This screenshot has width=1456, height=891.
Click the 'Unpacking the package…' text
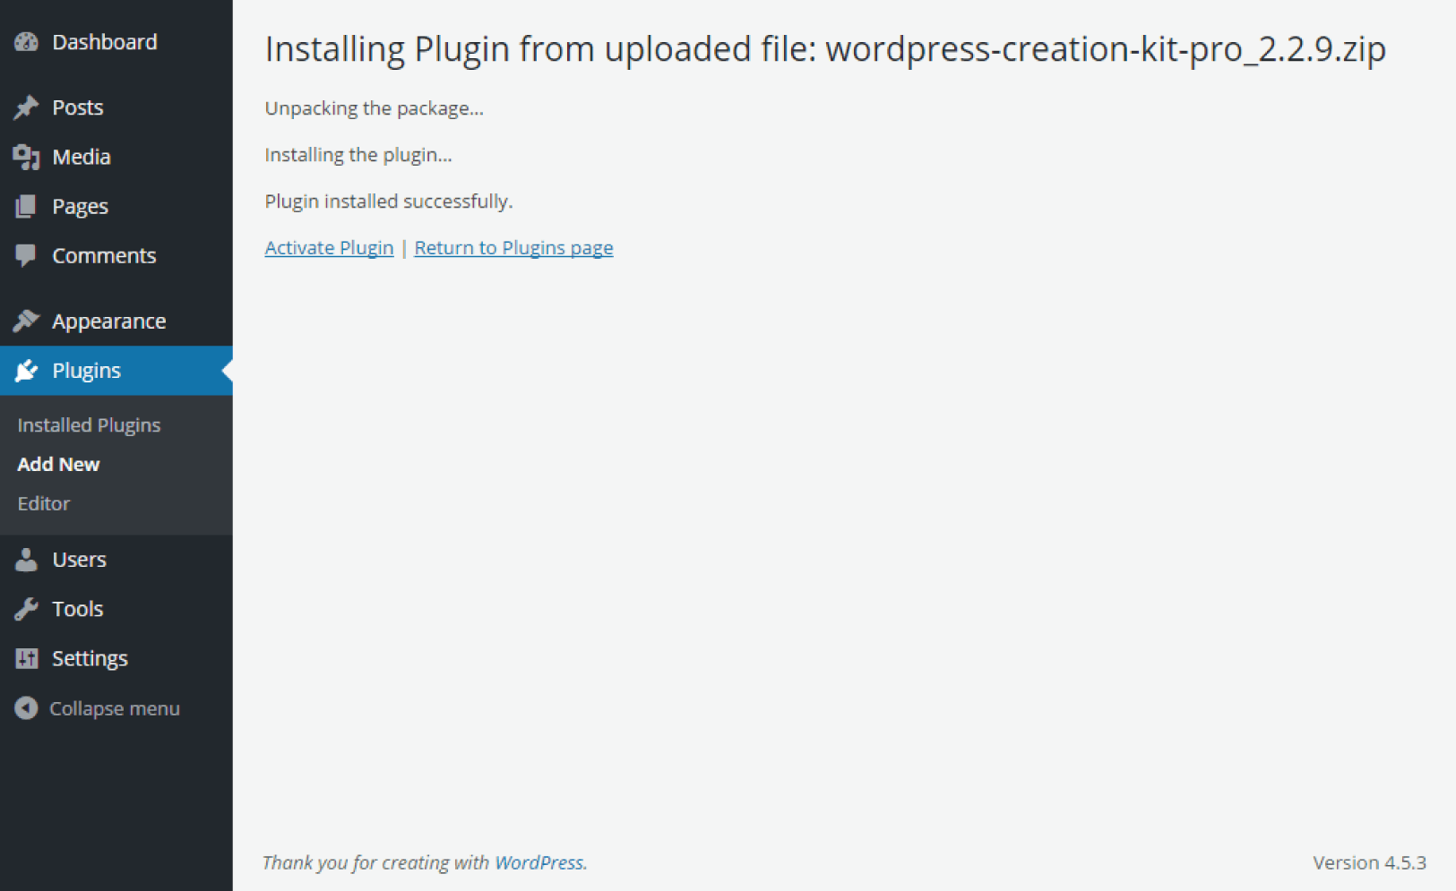point(374,108)
